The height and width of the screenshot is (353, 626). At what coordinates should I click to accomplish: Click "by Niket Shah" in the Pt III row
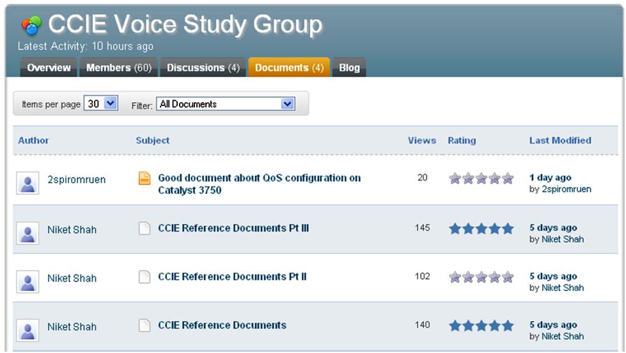coord(556,239)
